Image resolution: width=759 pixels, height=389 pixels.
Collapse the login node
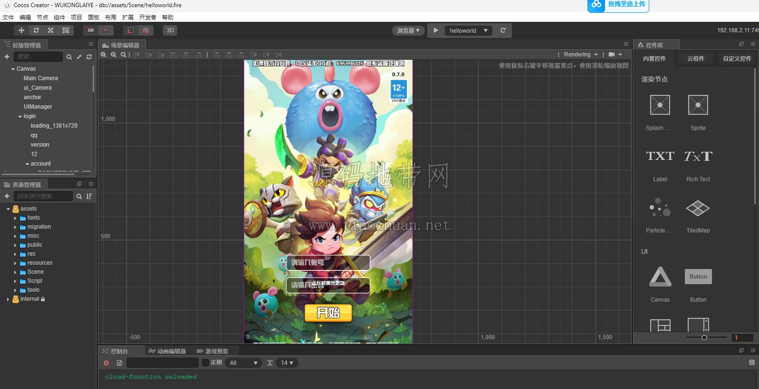coord(20,117)
